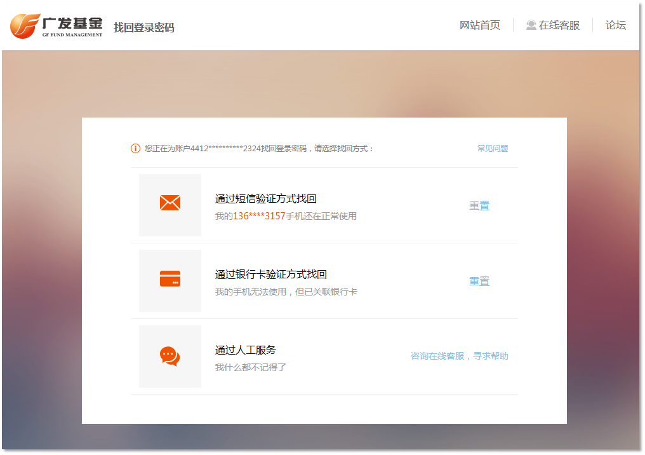The image size is (645, 455).
Task: Click the orange envelope SMS icon
Action: click(170, 203)
